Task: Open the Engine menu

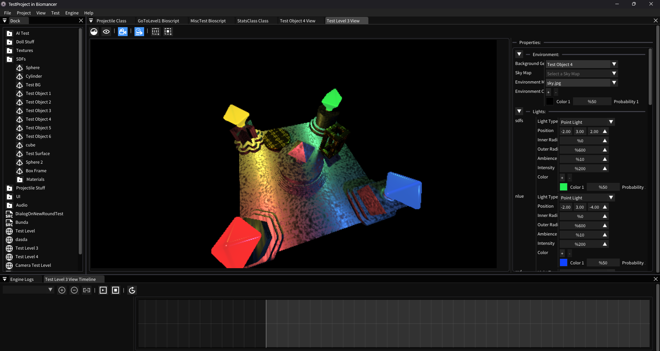Action: (x=72, y=13)
